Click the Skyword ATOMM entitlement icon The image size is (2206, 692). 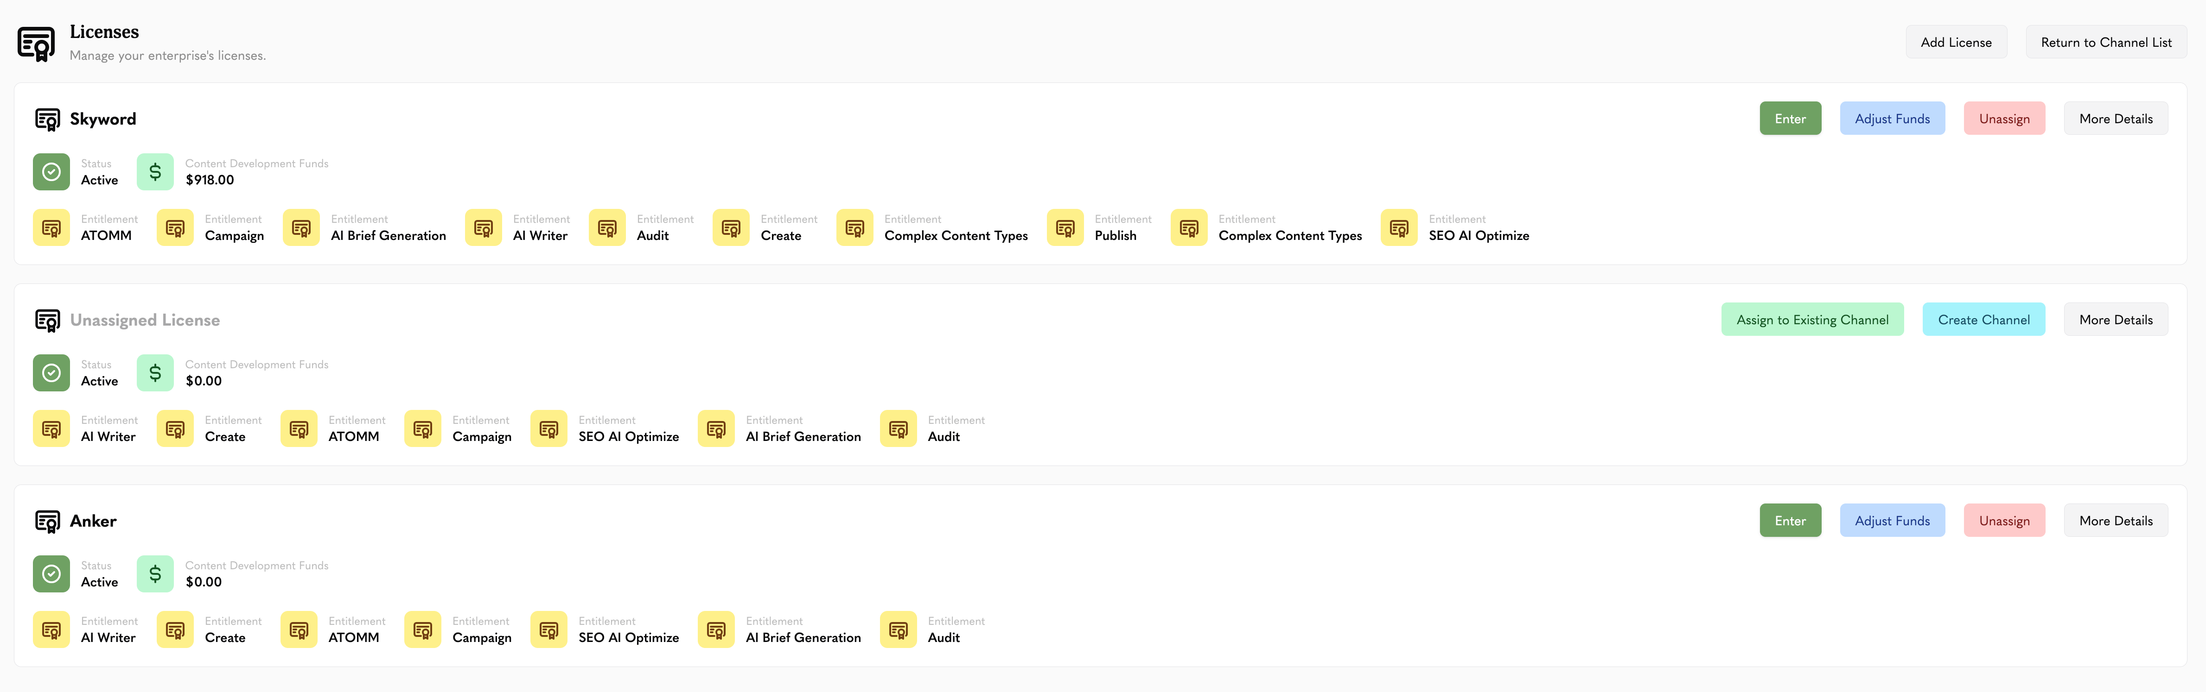pyautogui.click(x=51, y=227)
